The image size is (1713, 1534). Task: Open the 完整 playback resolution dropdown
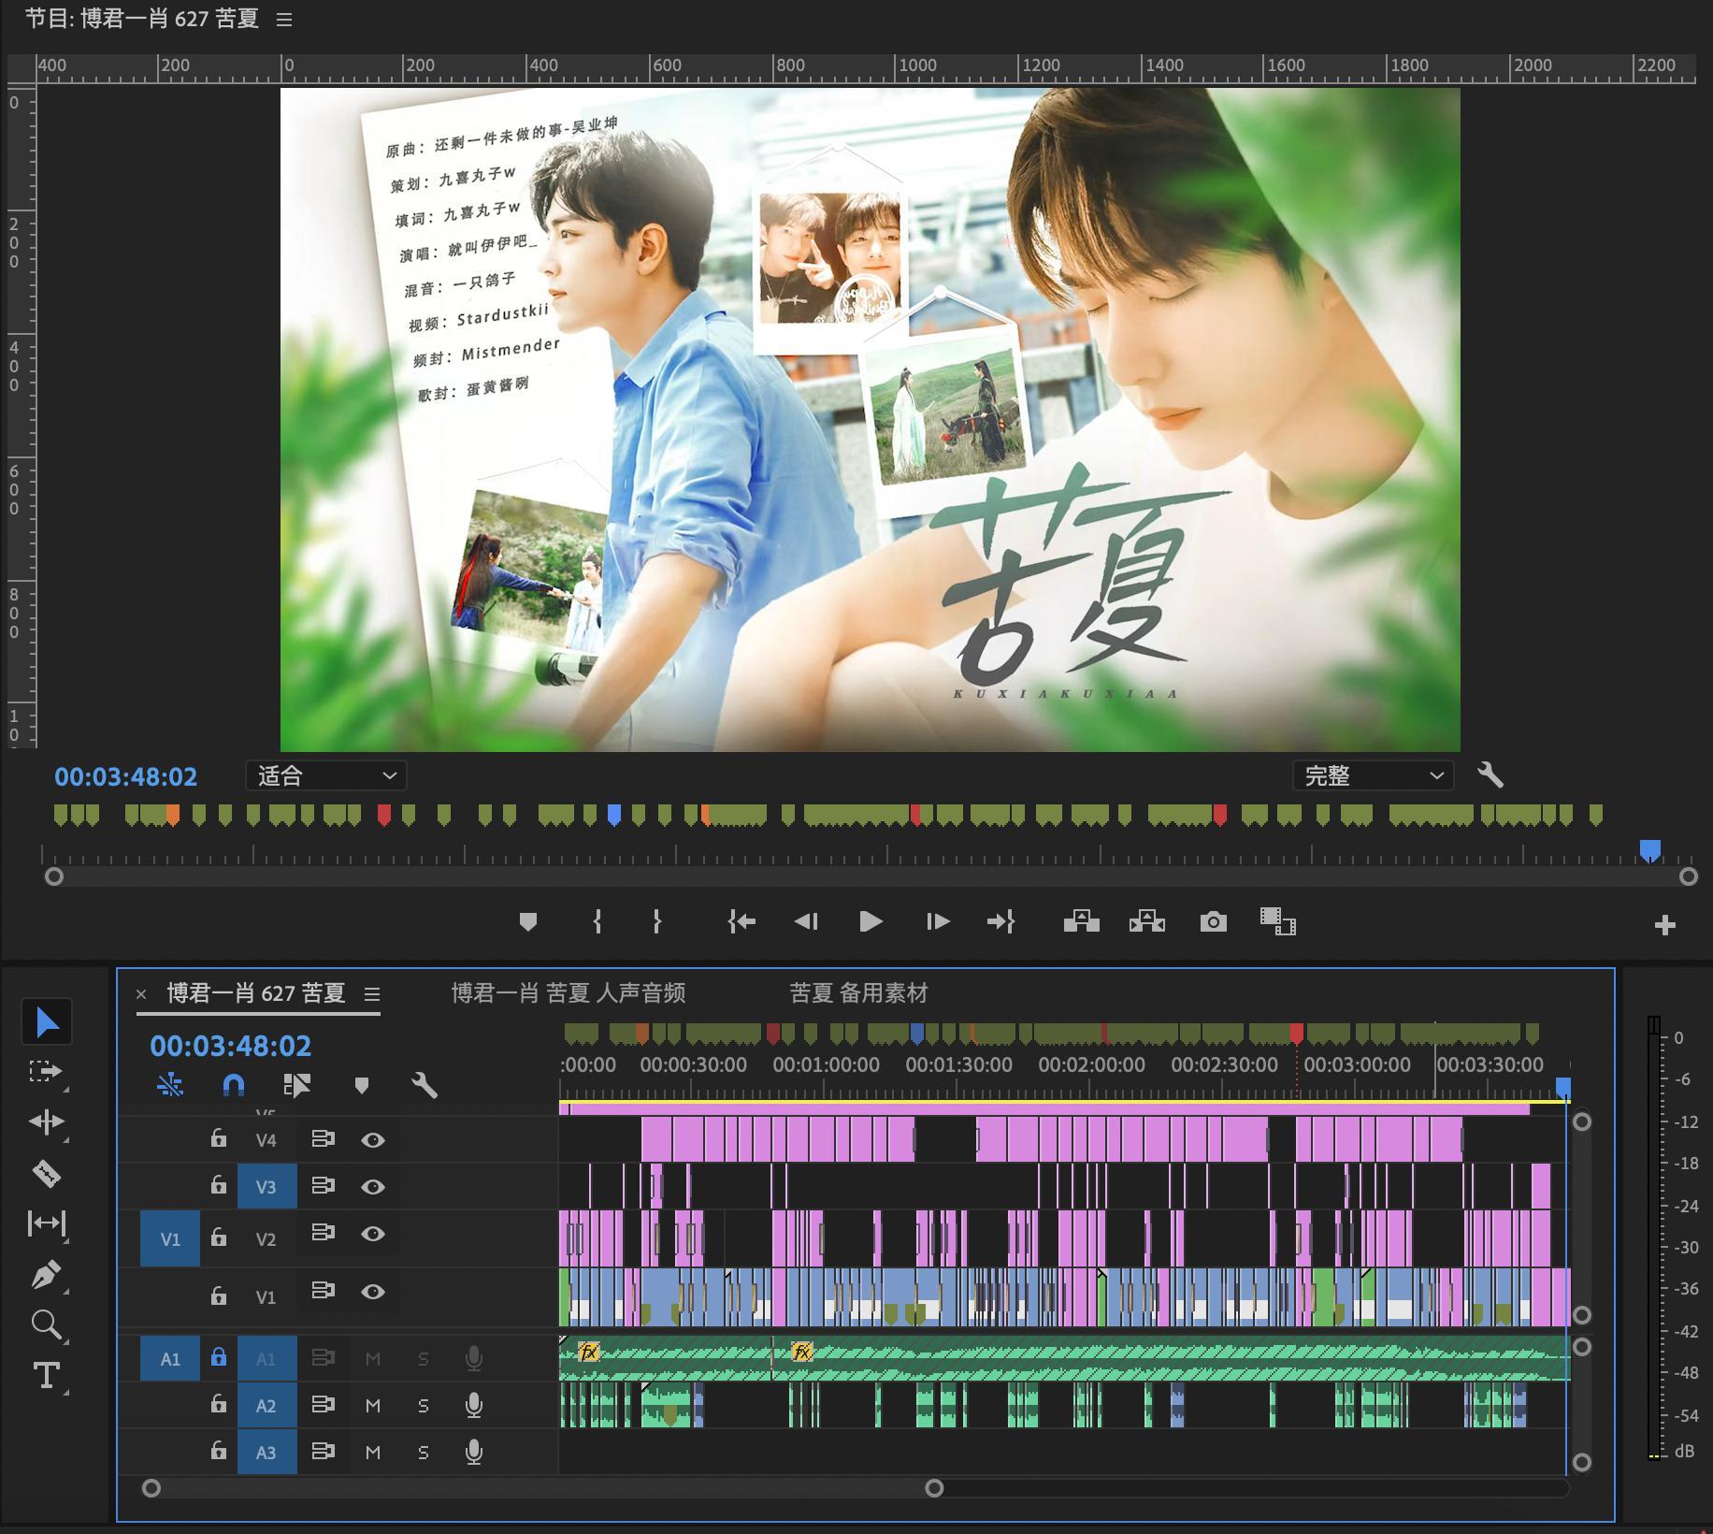click(x=1373, y=775)
